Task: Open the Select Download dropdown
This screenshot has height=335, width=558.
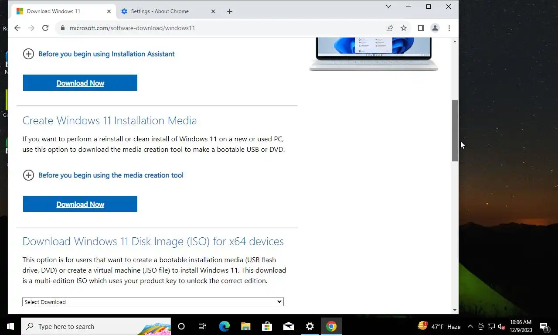Action: tap(153, 302)
